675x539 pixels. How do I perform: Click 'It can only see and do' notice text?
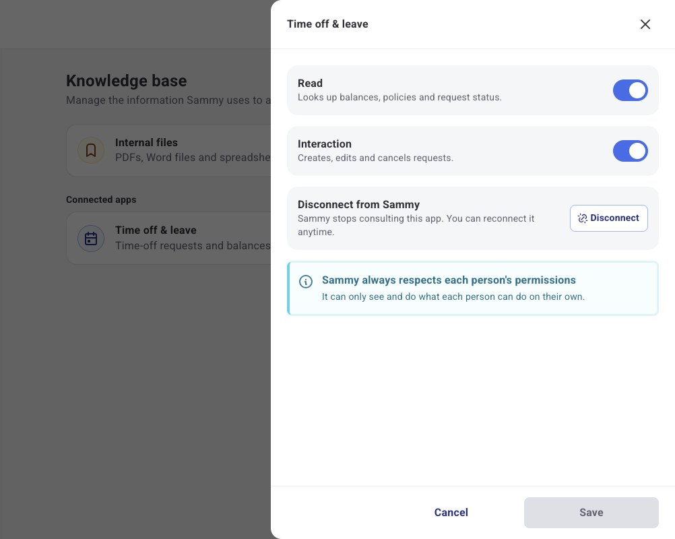(x=453, y=296)
